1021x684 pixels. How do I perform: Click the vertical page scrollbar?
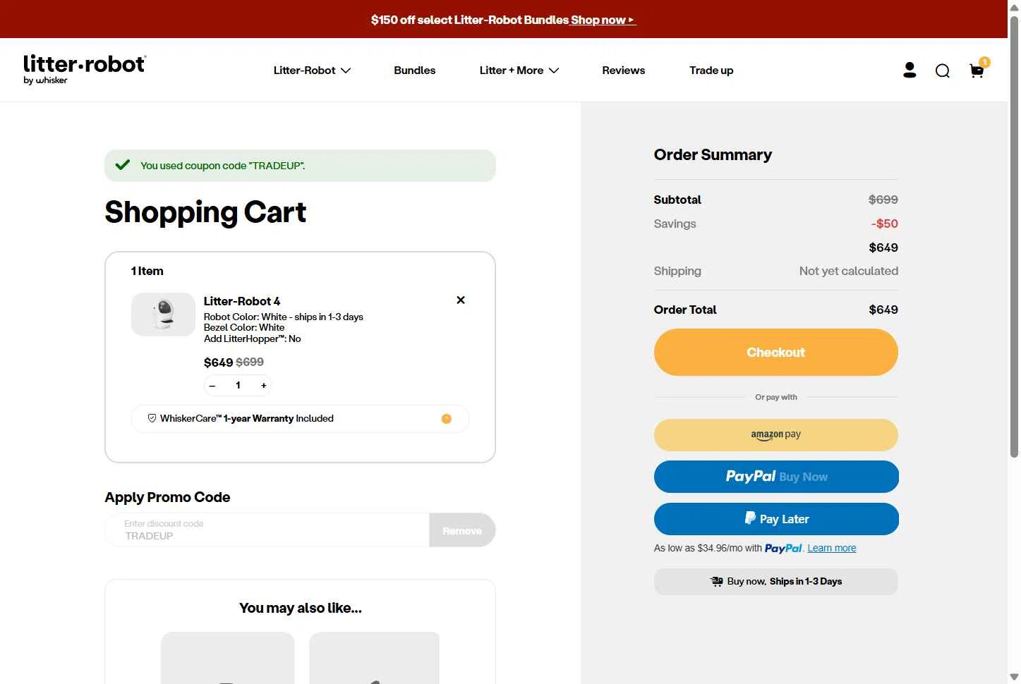click(x=1014, y=236)
